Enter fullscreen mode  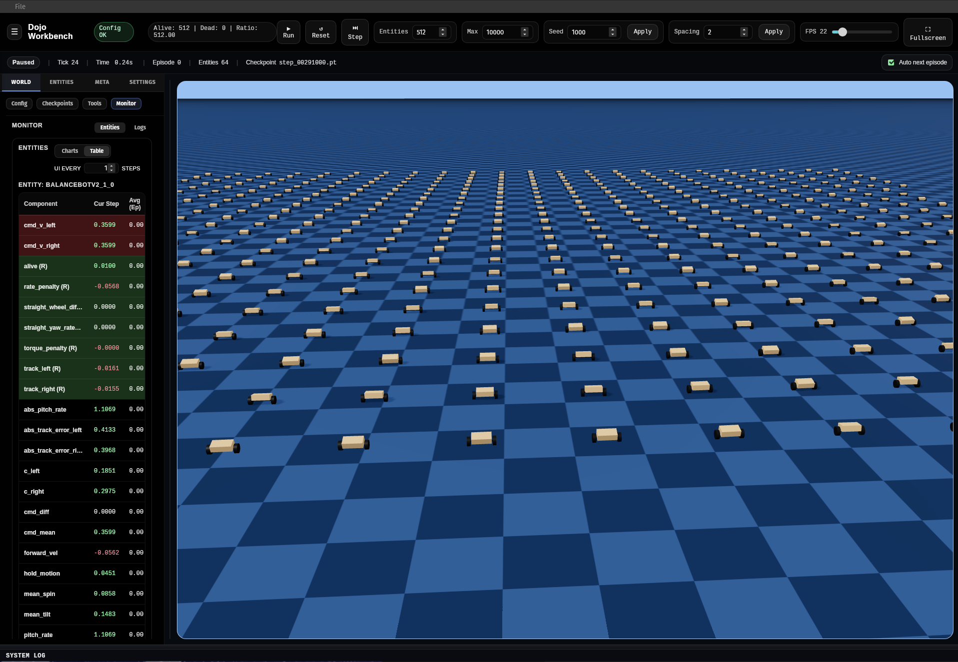pyautogui.click(x=927, y=32)
